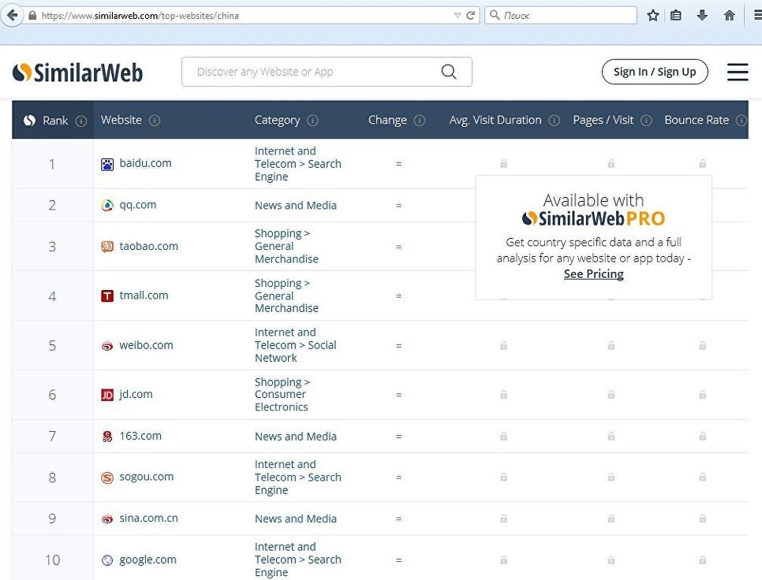The image size is (762, 580).
Task: Open baidu.com's Search Engine category link
Action: click(298, 164)
